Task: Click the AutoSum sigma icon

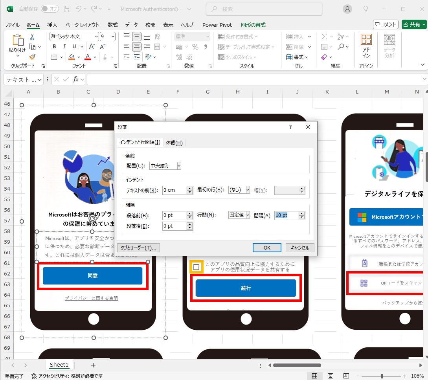Action: pyautogui.click(x=324, y=37)
